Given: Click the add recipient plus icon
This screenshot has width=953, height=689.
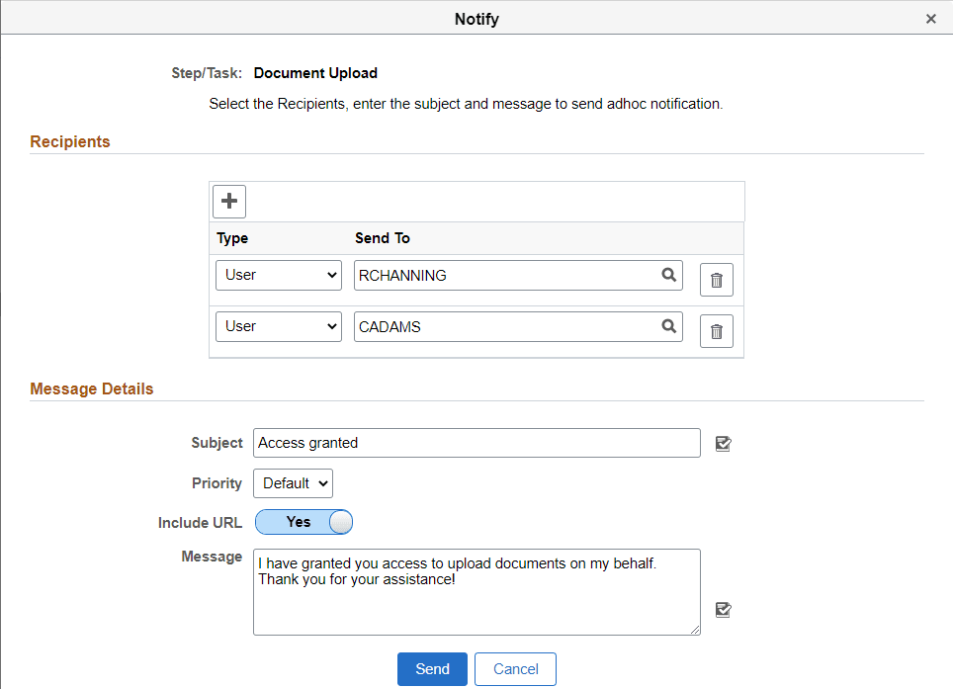Looking at the screenshot, I should (228, 201).
